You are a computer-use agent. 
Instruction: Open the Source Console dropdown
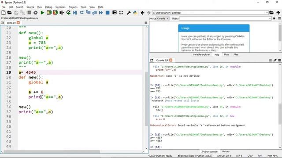[x=163, y=18]
